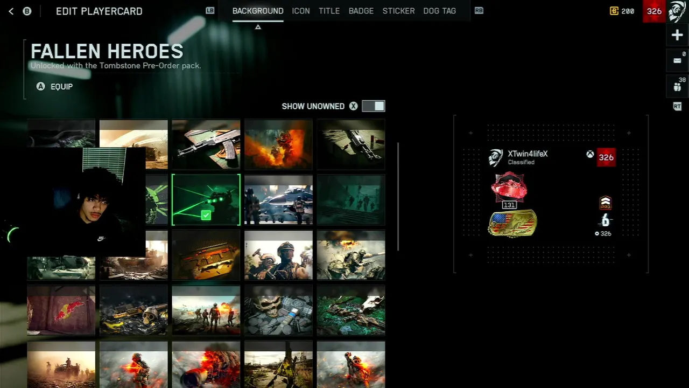The image size is (689, 388).
Task: Open the BADGE tab
Action: (x=361, y=11)
